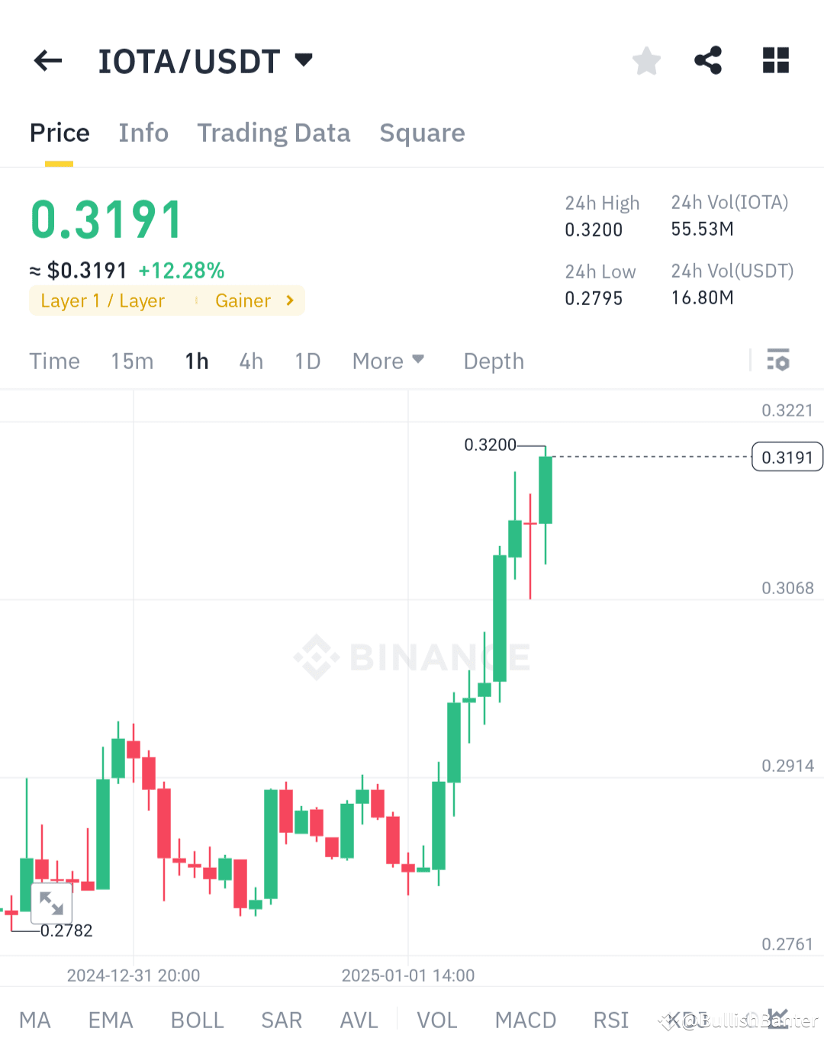Switch to the Depth view
Image resolution: width=824 pixels, height=1038 pixels.
493,361
